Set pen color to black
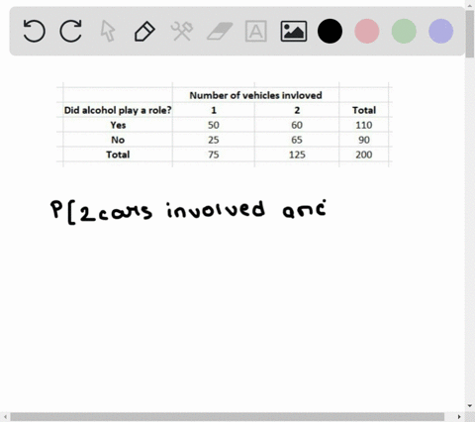This screenshot has height=422, width=475. [x=330, y=31]
